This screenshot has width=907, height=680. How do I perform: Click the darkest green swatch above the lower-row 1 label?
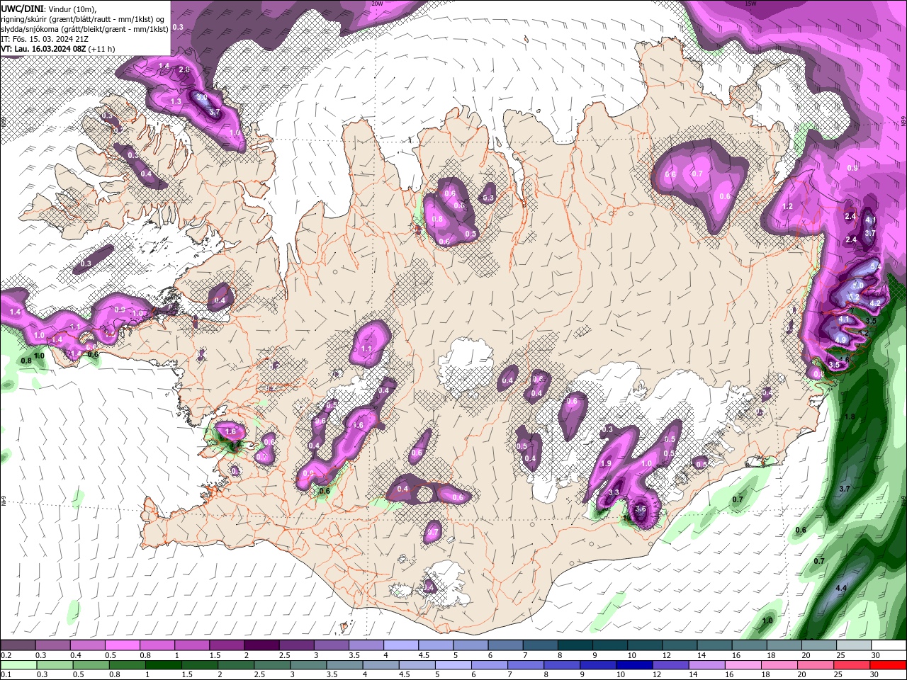(x=163, y=665)
